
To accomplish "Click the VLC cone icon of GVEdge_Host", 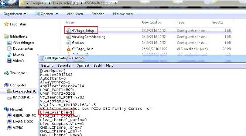I will click(x=69, y=49).
